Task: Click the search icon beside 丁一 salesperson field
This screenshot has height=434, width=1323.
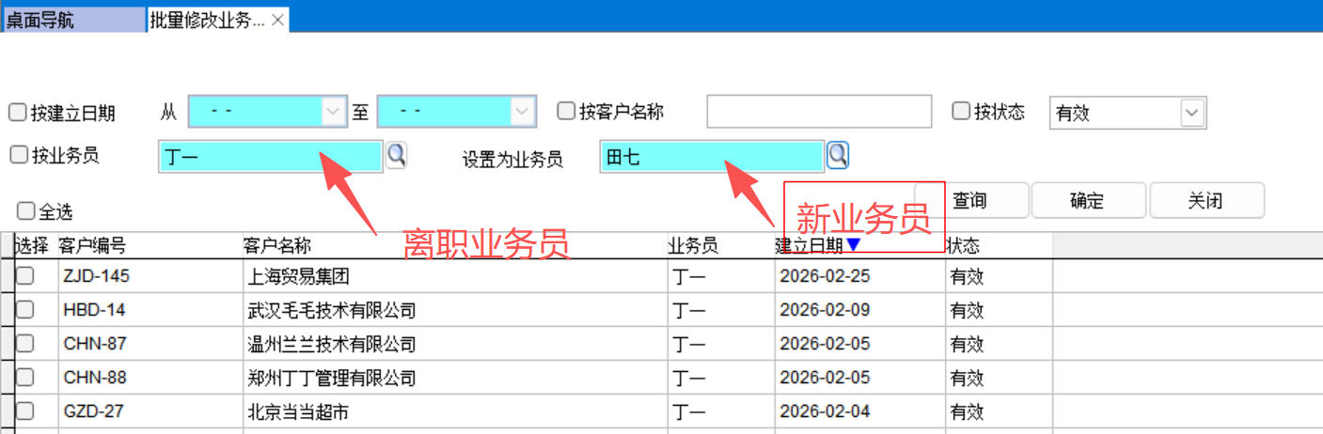Action: [397, 155]
